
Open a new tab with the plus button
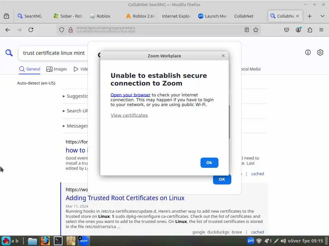click(x=310, y=16)
